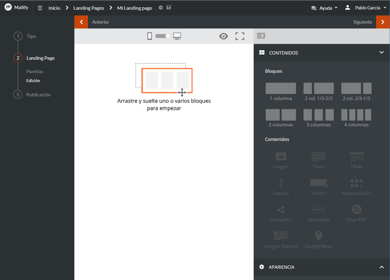390x280 pixels.
Task: Select the desktop monitor view icon
Action: 177,36
